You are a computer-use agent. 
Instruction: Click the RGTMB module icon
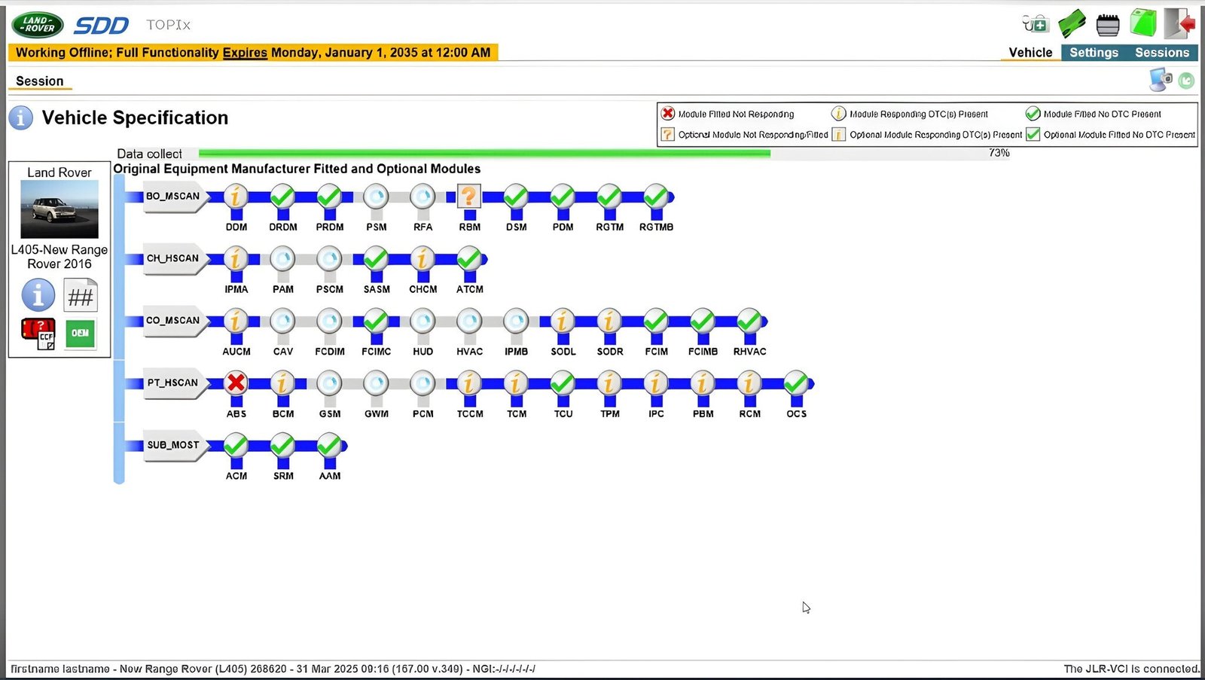point(656,197)
